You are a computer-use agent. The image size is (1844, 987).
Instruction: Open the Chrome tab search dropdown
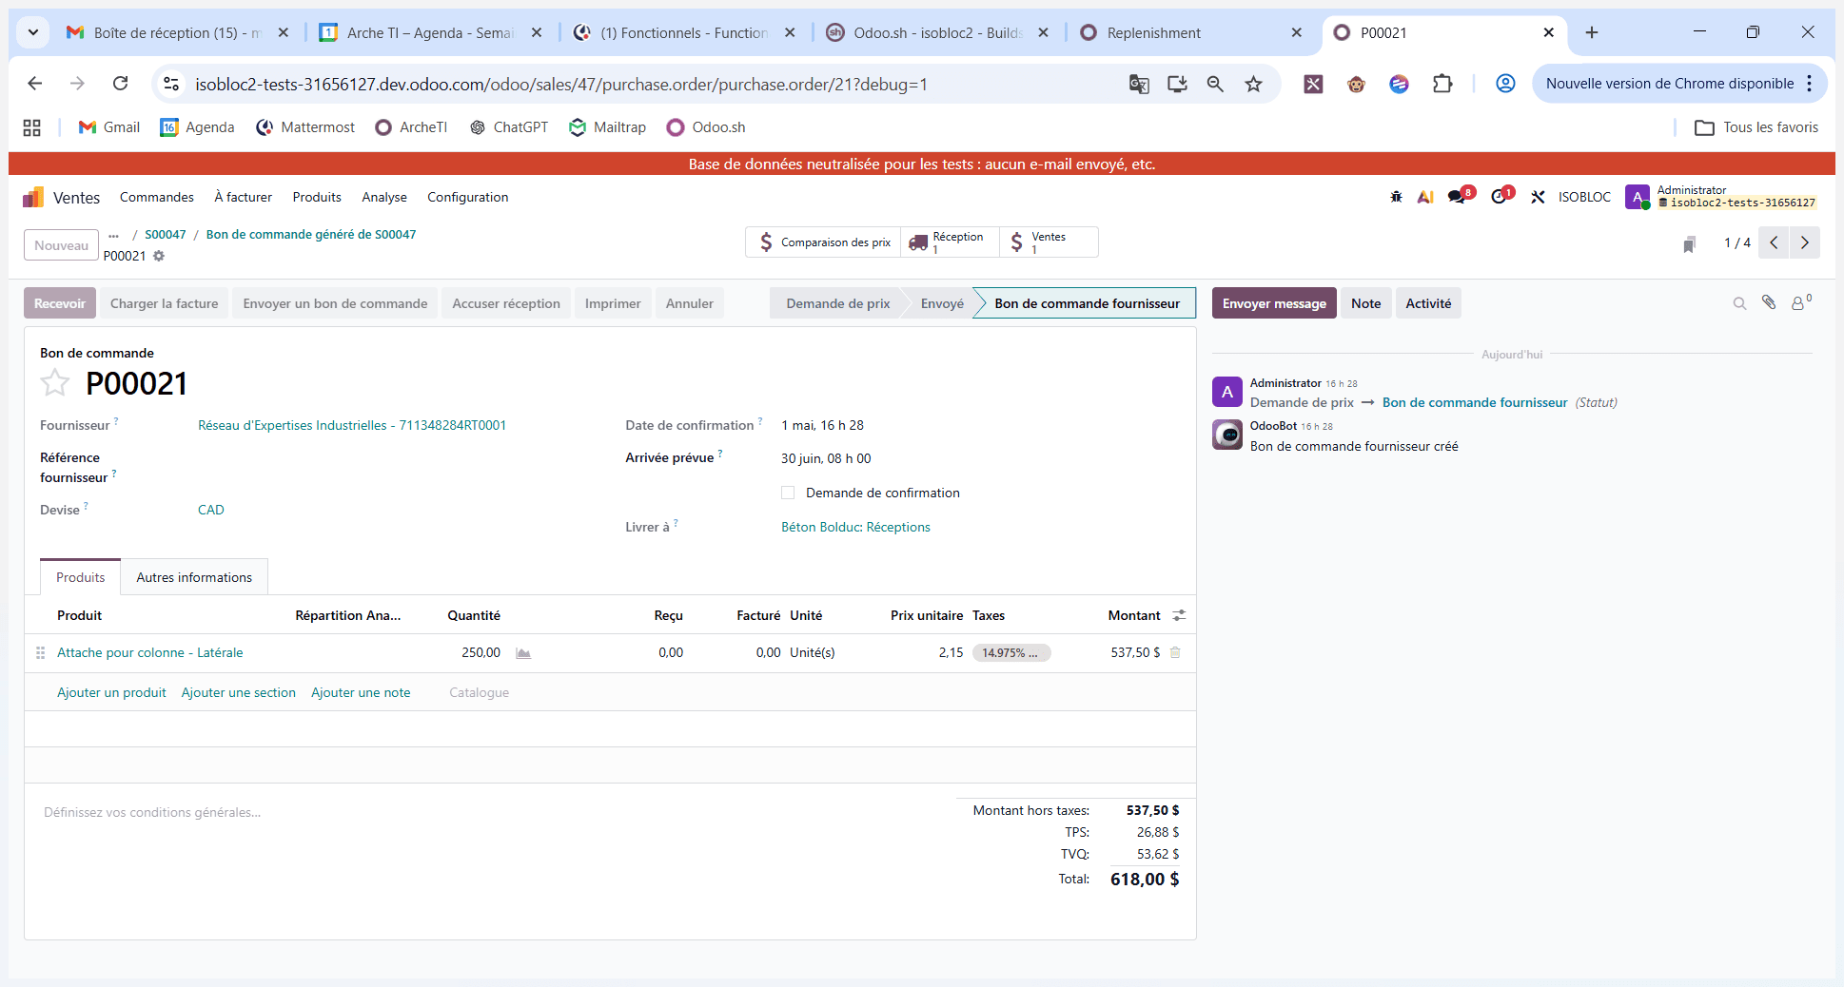33,32
